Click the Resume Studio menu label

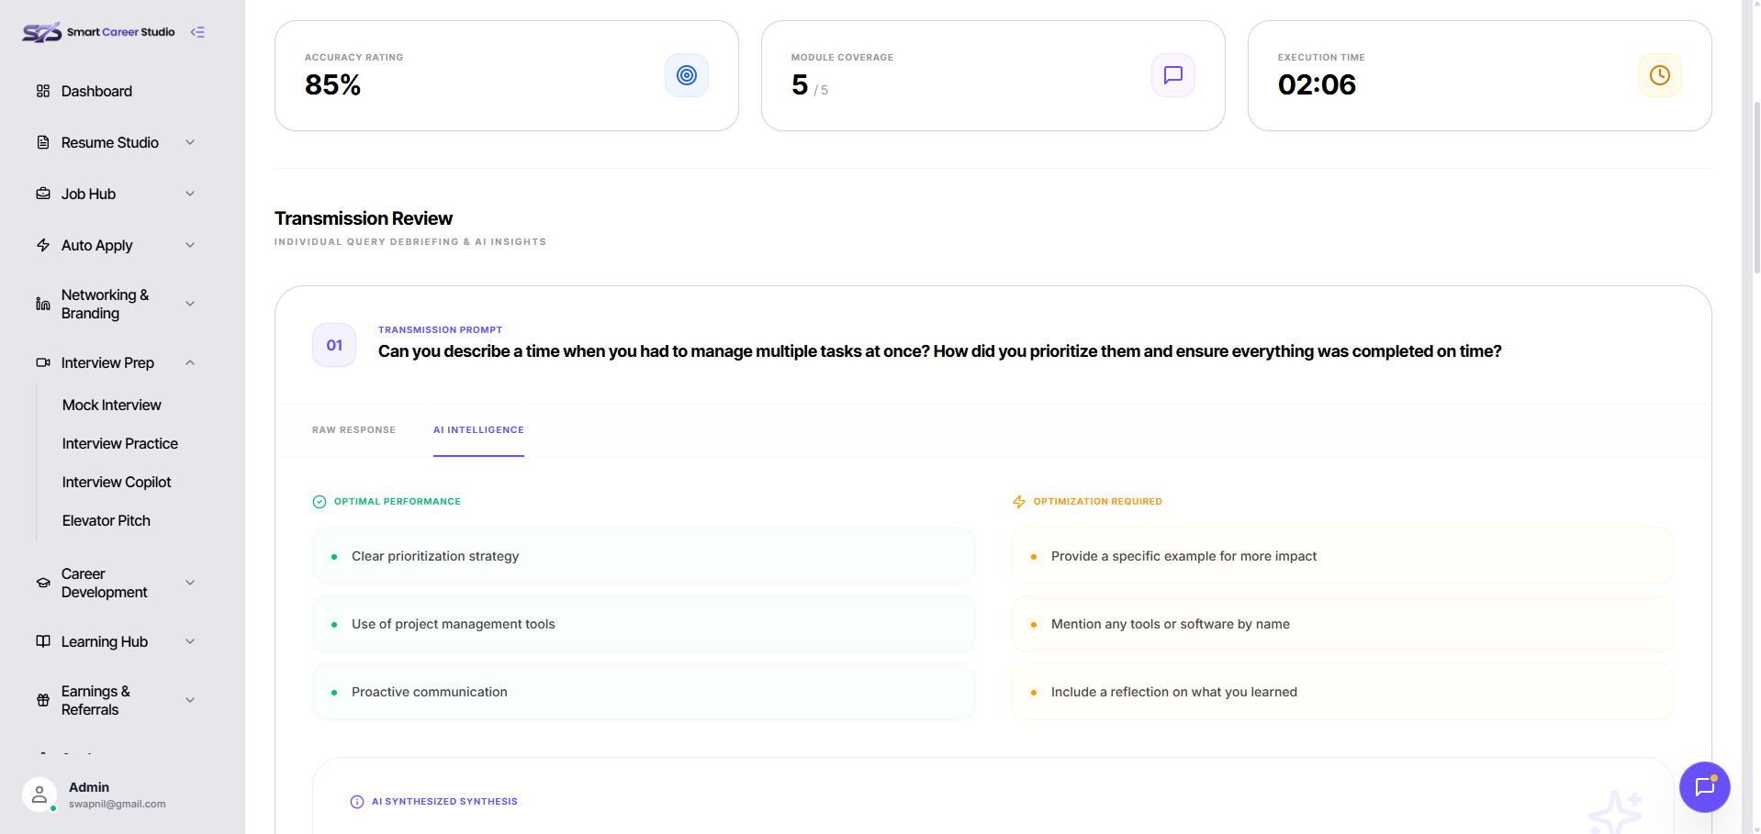click(x=110, y=142)
